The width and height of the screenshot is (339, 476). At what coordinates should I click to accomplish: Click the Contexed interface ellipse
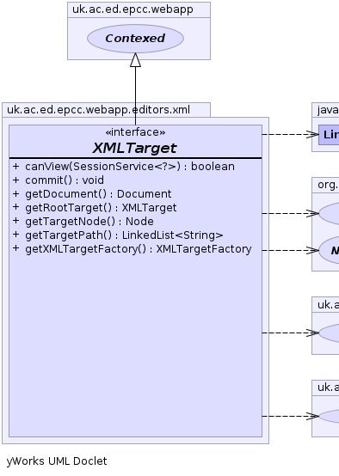pos(135,39)
